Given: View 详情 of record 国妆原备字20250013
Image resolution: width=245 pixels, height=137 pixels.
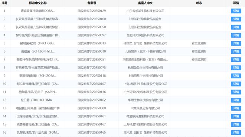Looking at the screenshot, I should pyautogui.click(x=236, y=43).
